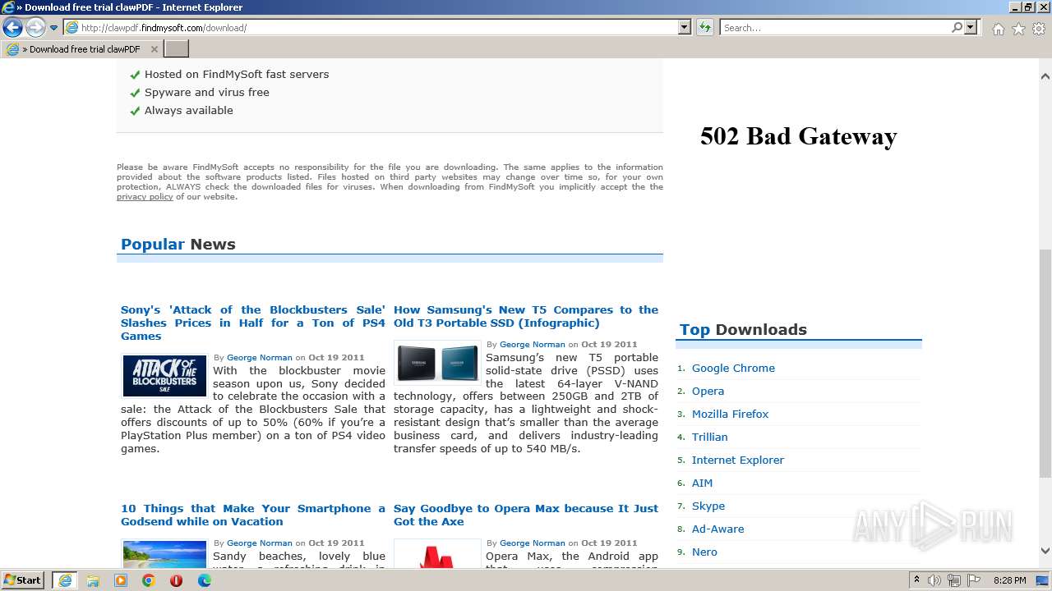This screenshot has width=1052, height=591.
Task: Click the browser Back arrow button
Action: pos(12,28)
